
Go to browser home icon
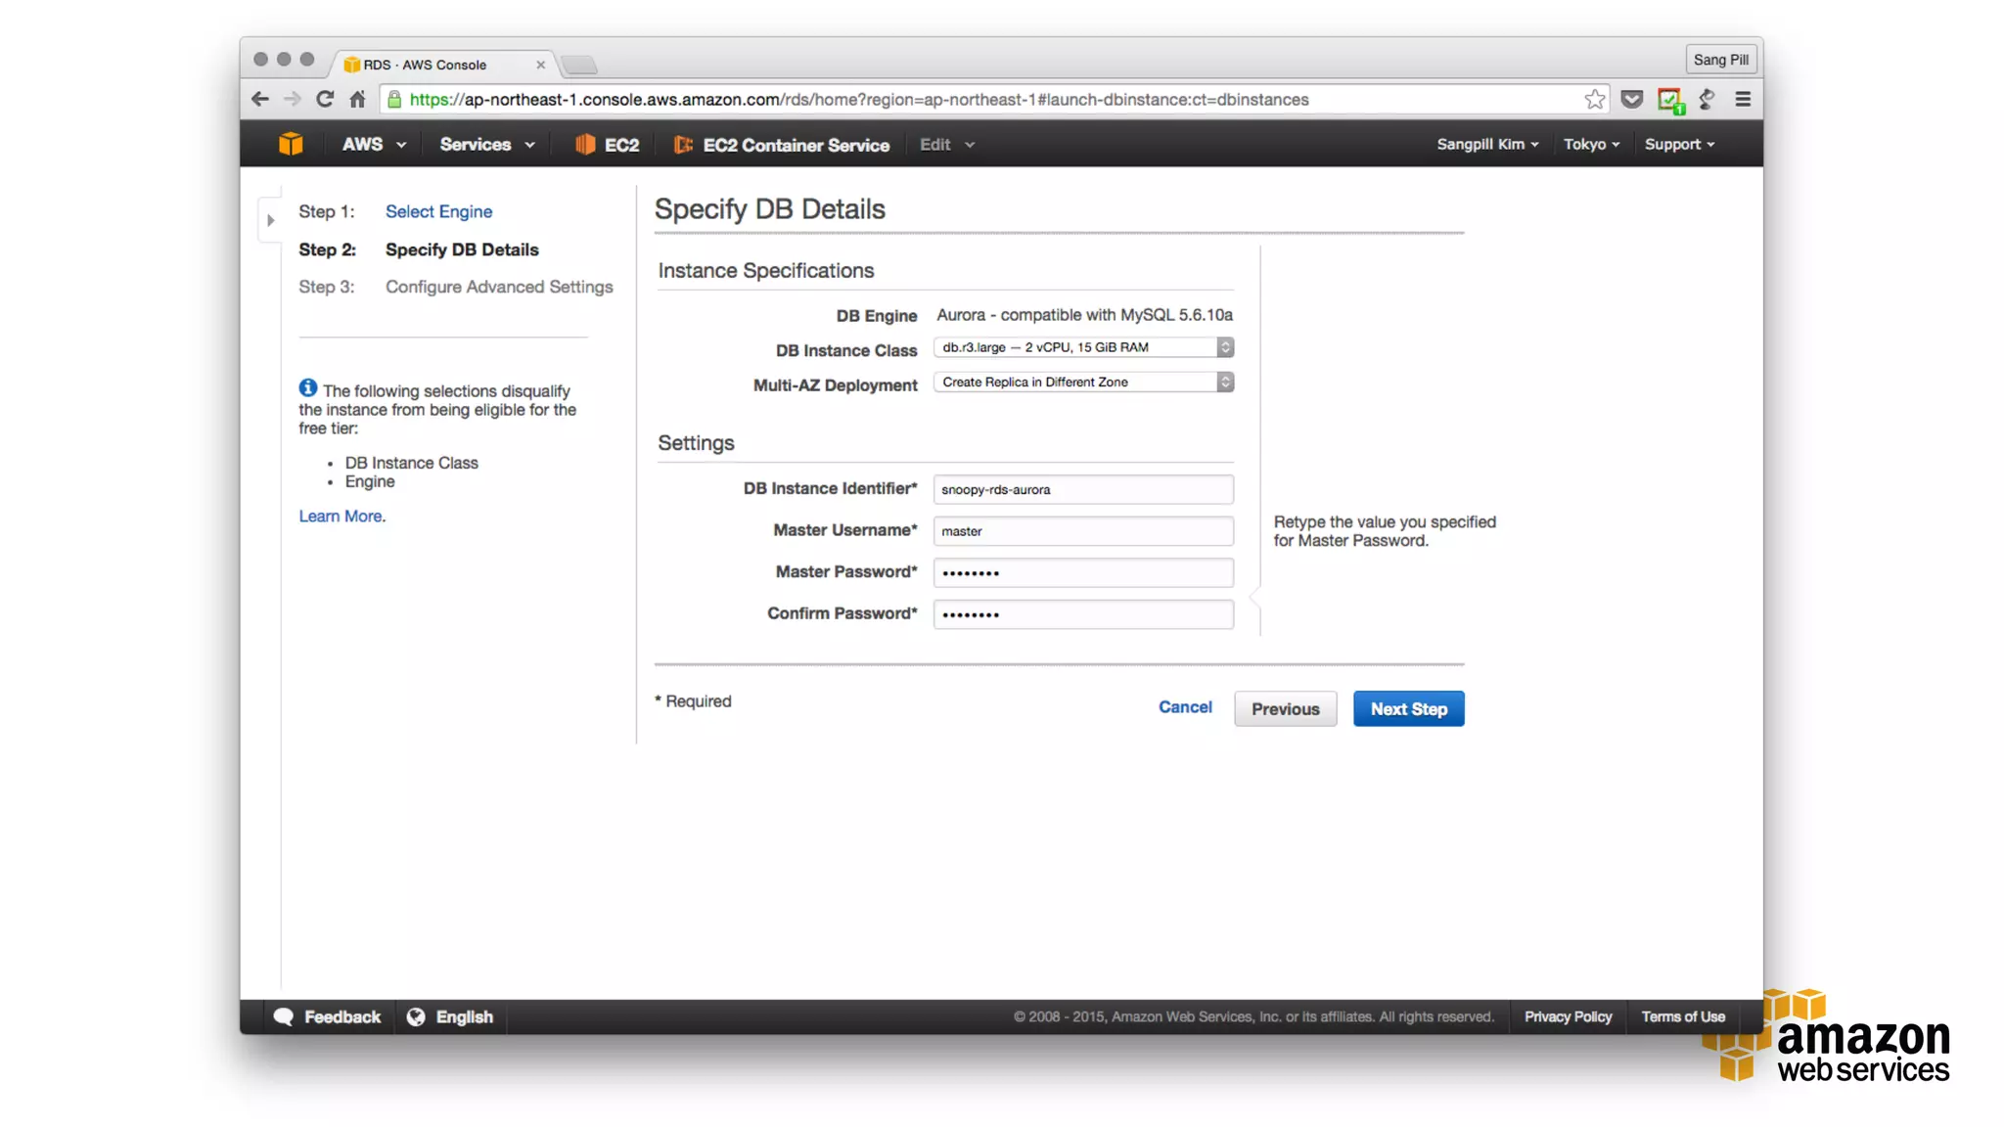click(357, 99)
